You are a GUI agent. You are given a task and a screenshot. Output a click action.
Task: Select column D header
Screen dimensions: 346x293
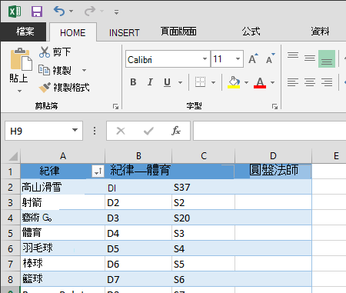[x=273, y=156]
